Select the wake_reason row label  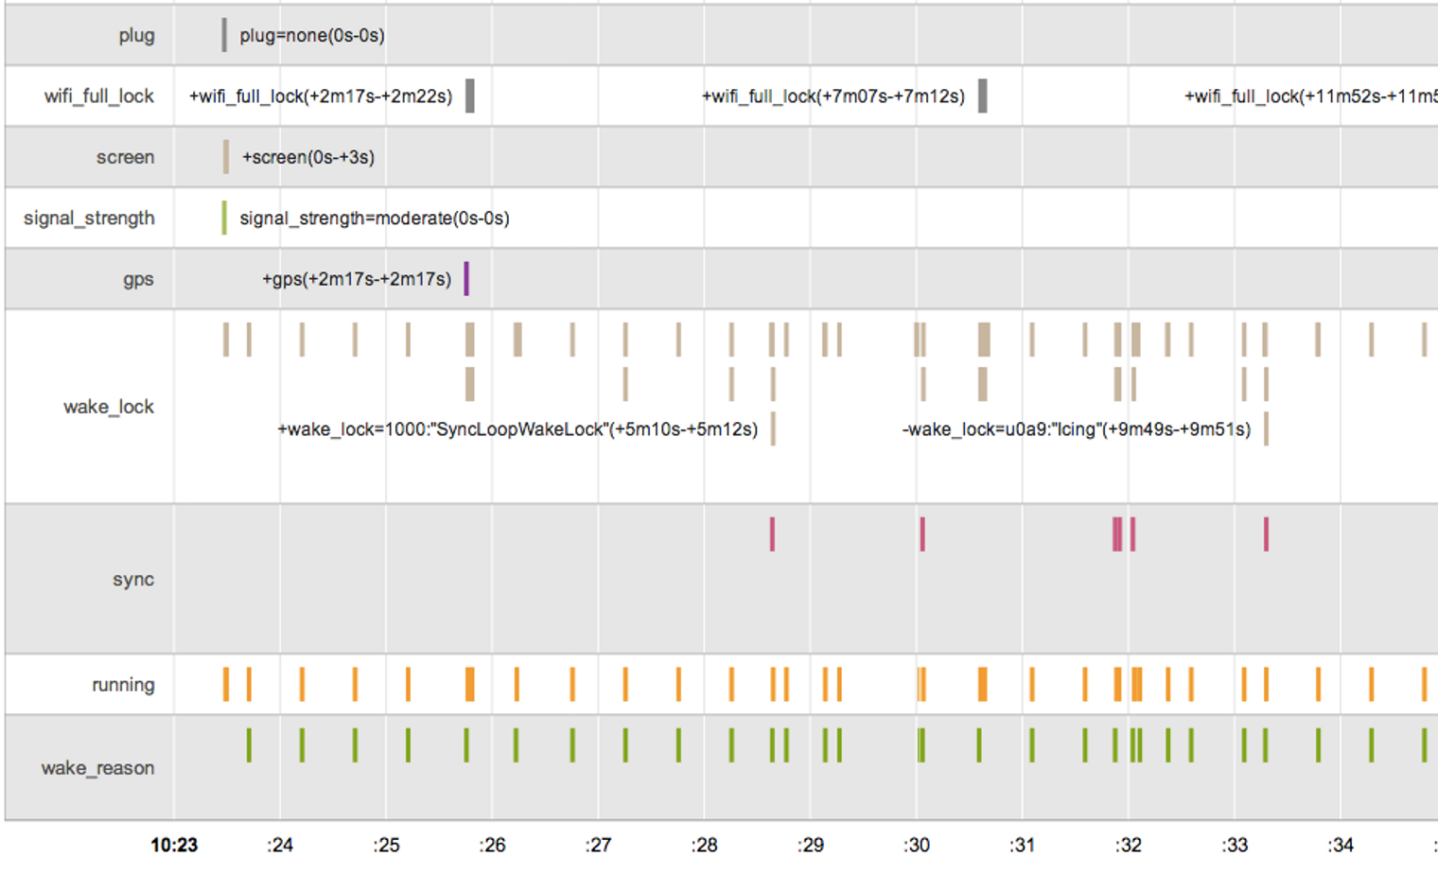(97, 768)
